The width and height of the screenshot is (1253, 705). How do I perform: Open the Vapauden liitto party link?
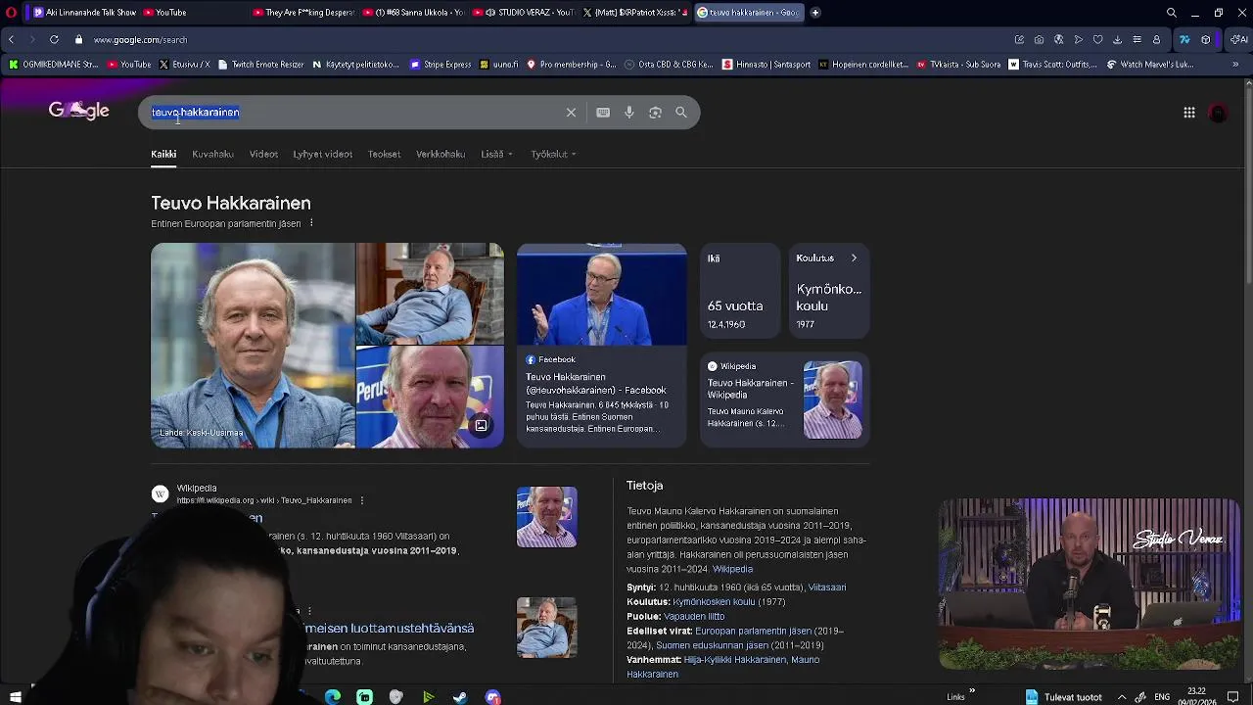click(x=694, y=617)
